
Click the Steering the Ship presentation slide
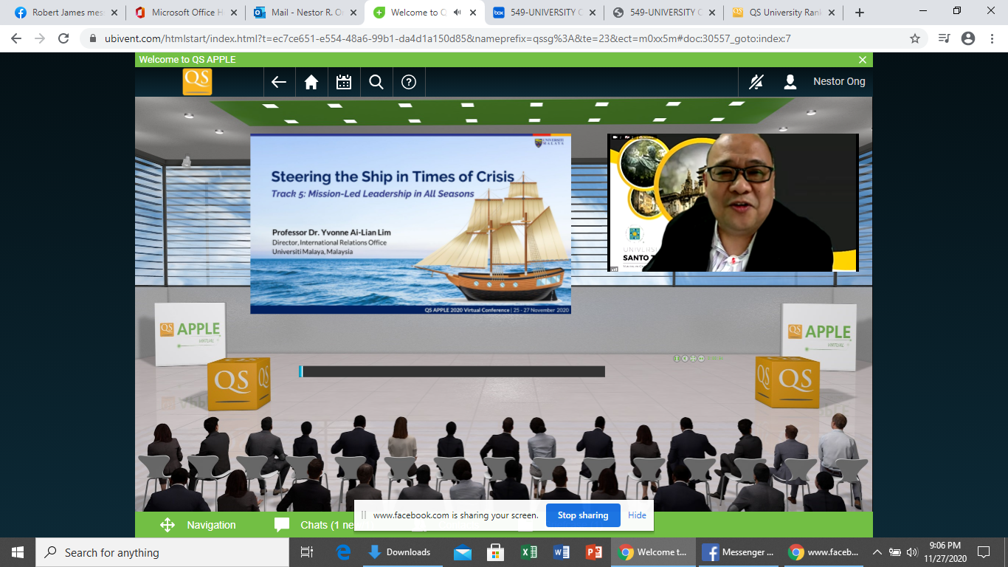(410, 224)
